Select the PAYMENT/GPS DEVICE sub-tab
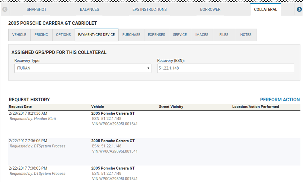This screenshot has height=183, width=303. click(96, 35)
